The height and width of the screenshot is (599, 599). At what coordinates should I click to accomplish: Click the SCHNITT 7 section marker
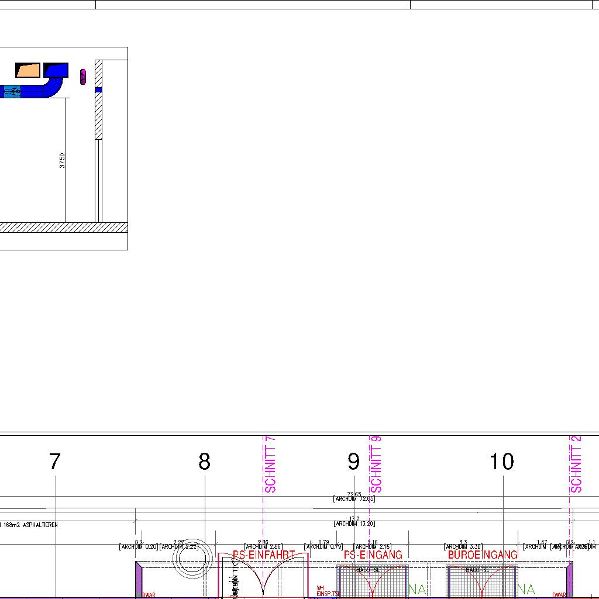[x=270, y=465]
